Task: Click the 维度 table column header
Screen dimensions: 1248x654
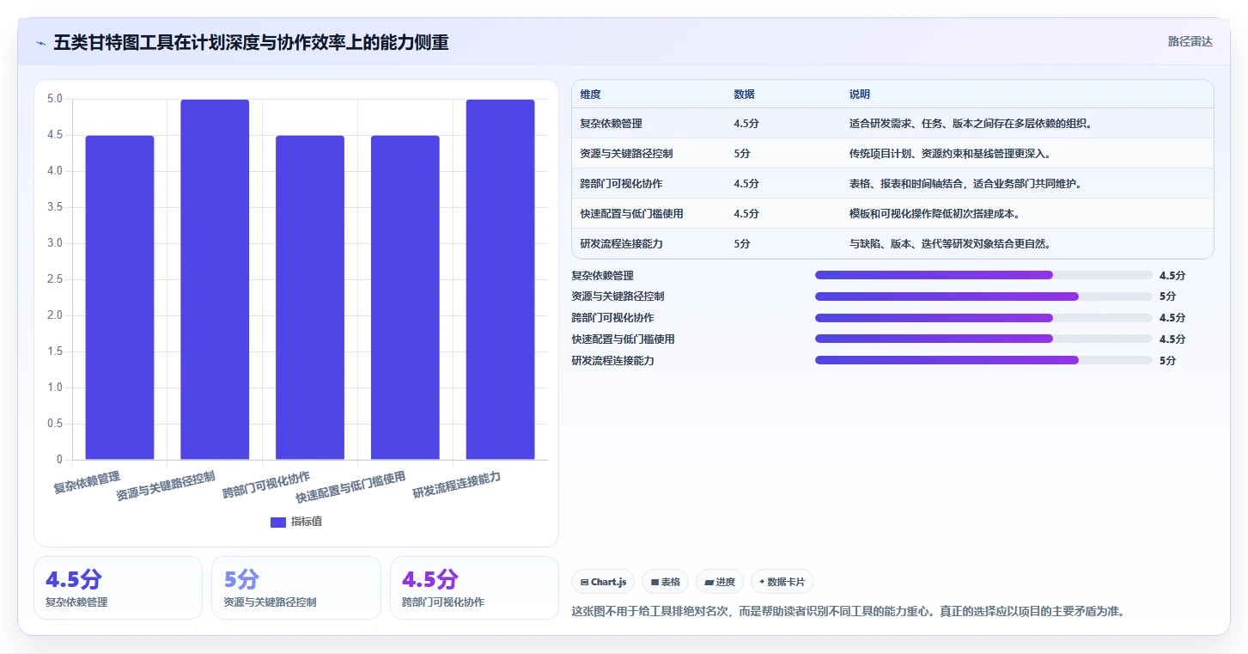Action: click(x=590, y=95)
